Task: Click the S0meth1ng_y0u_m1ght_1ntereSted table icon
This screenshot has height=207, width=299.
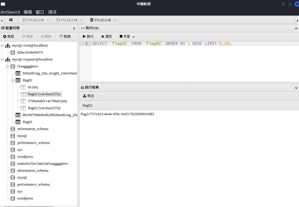Action: (x=18, y=73)
